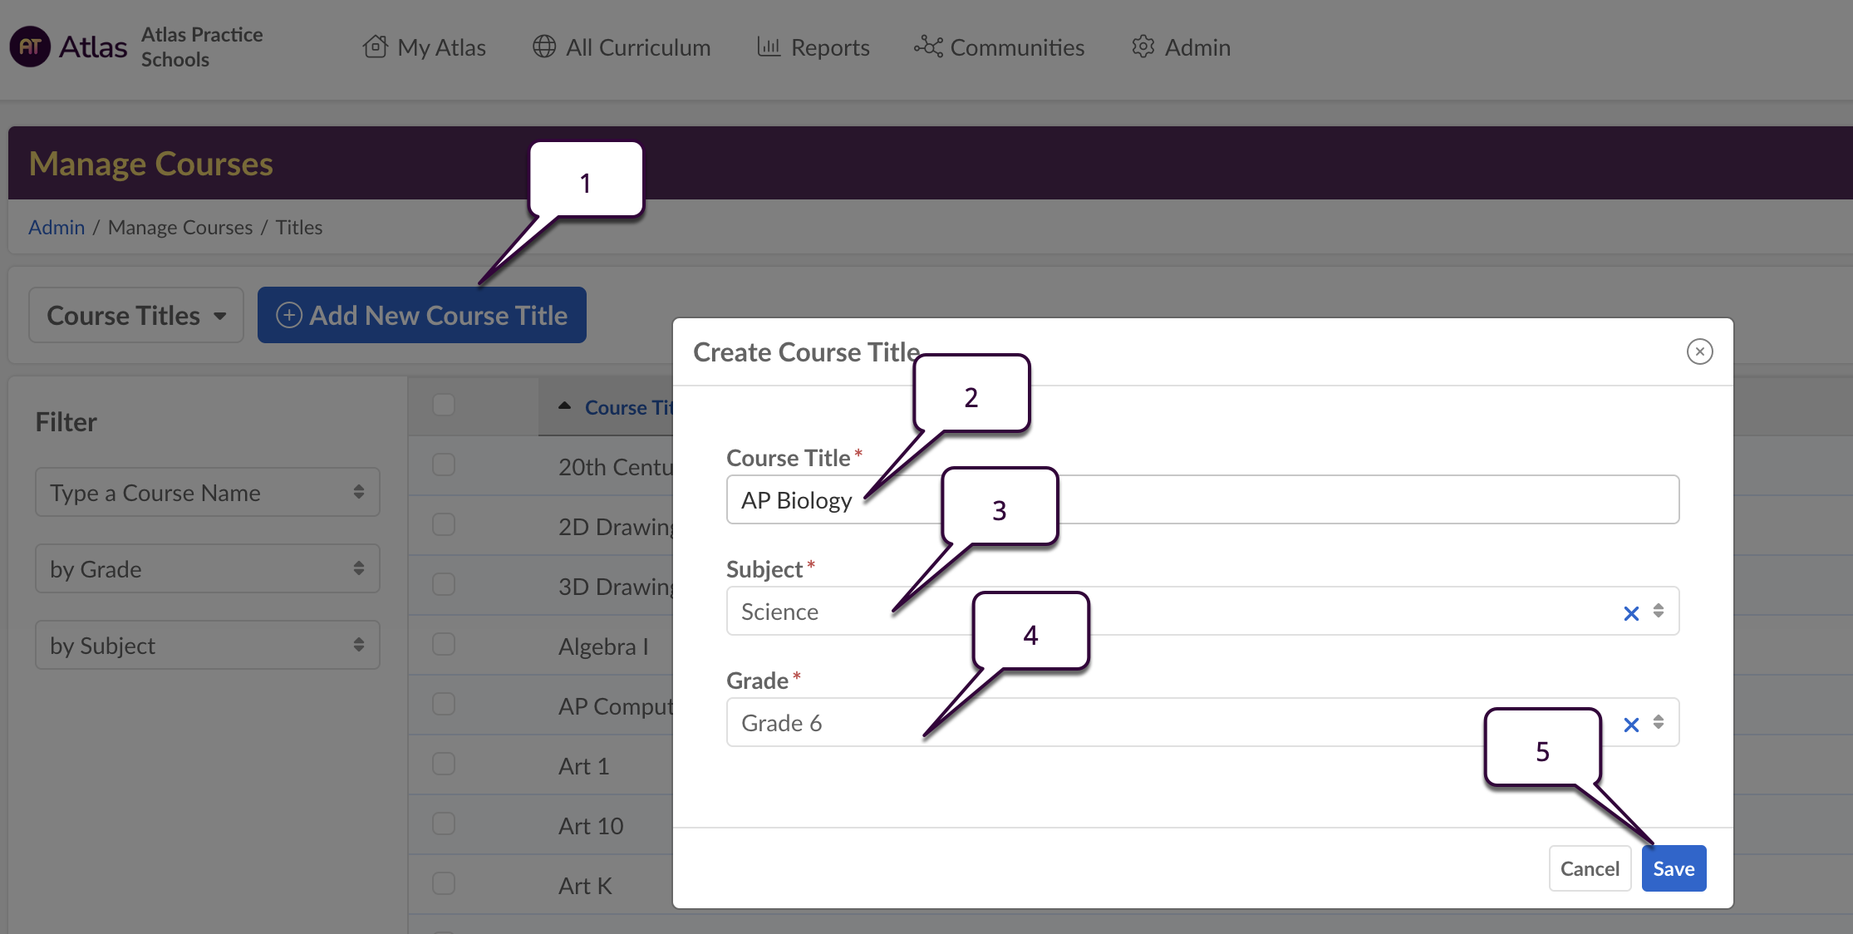Expand the by Subject filter
Image resolution: width=1853 pixels, height=934 pixels.
click(207, 646)
